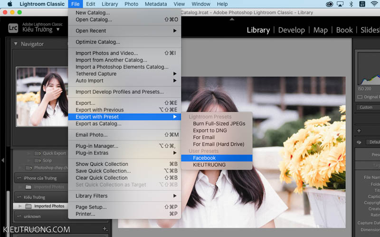Choose For Email preset
The height and width of the screenshot is (237, 380).
pos(217,137)
